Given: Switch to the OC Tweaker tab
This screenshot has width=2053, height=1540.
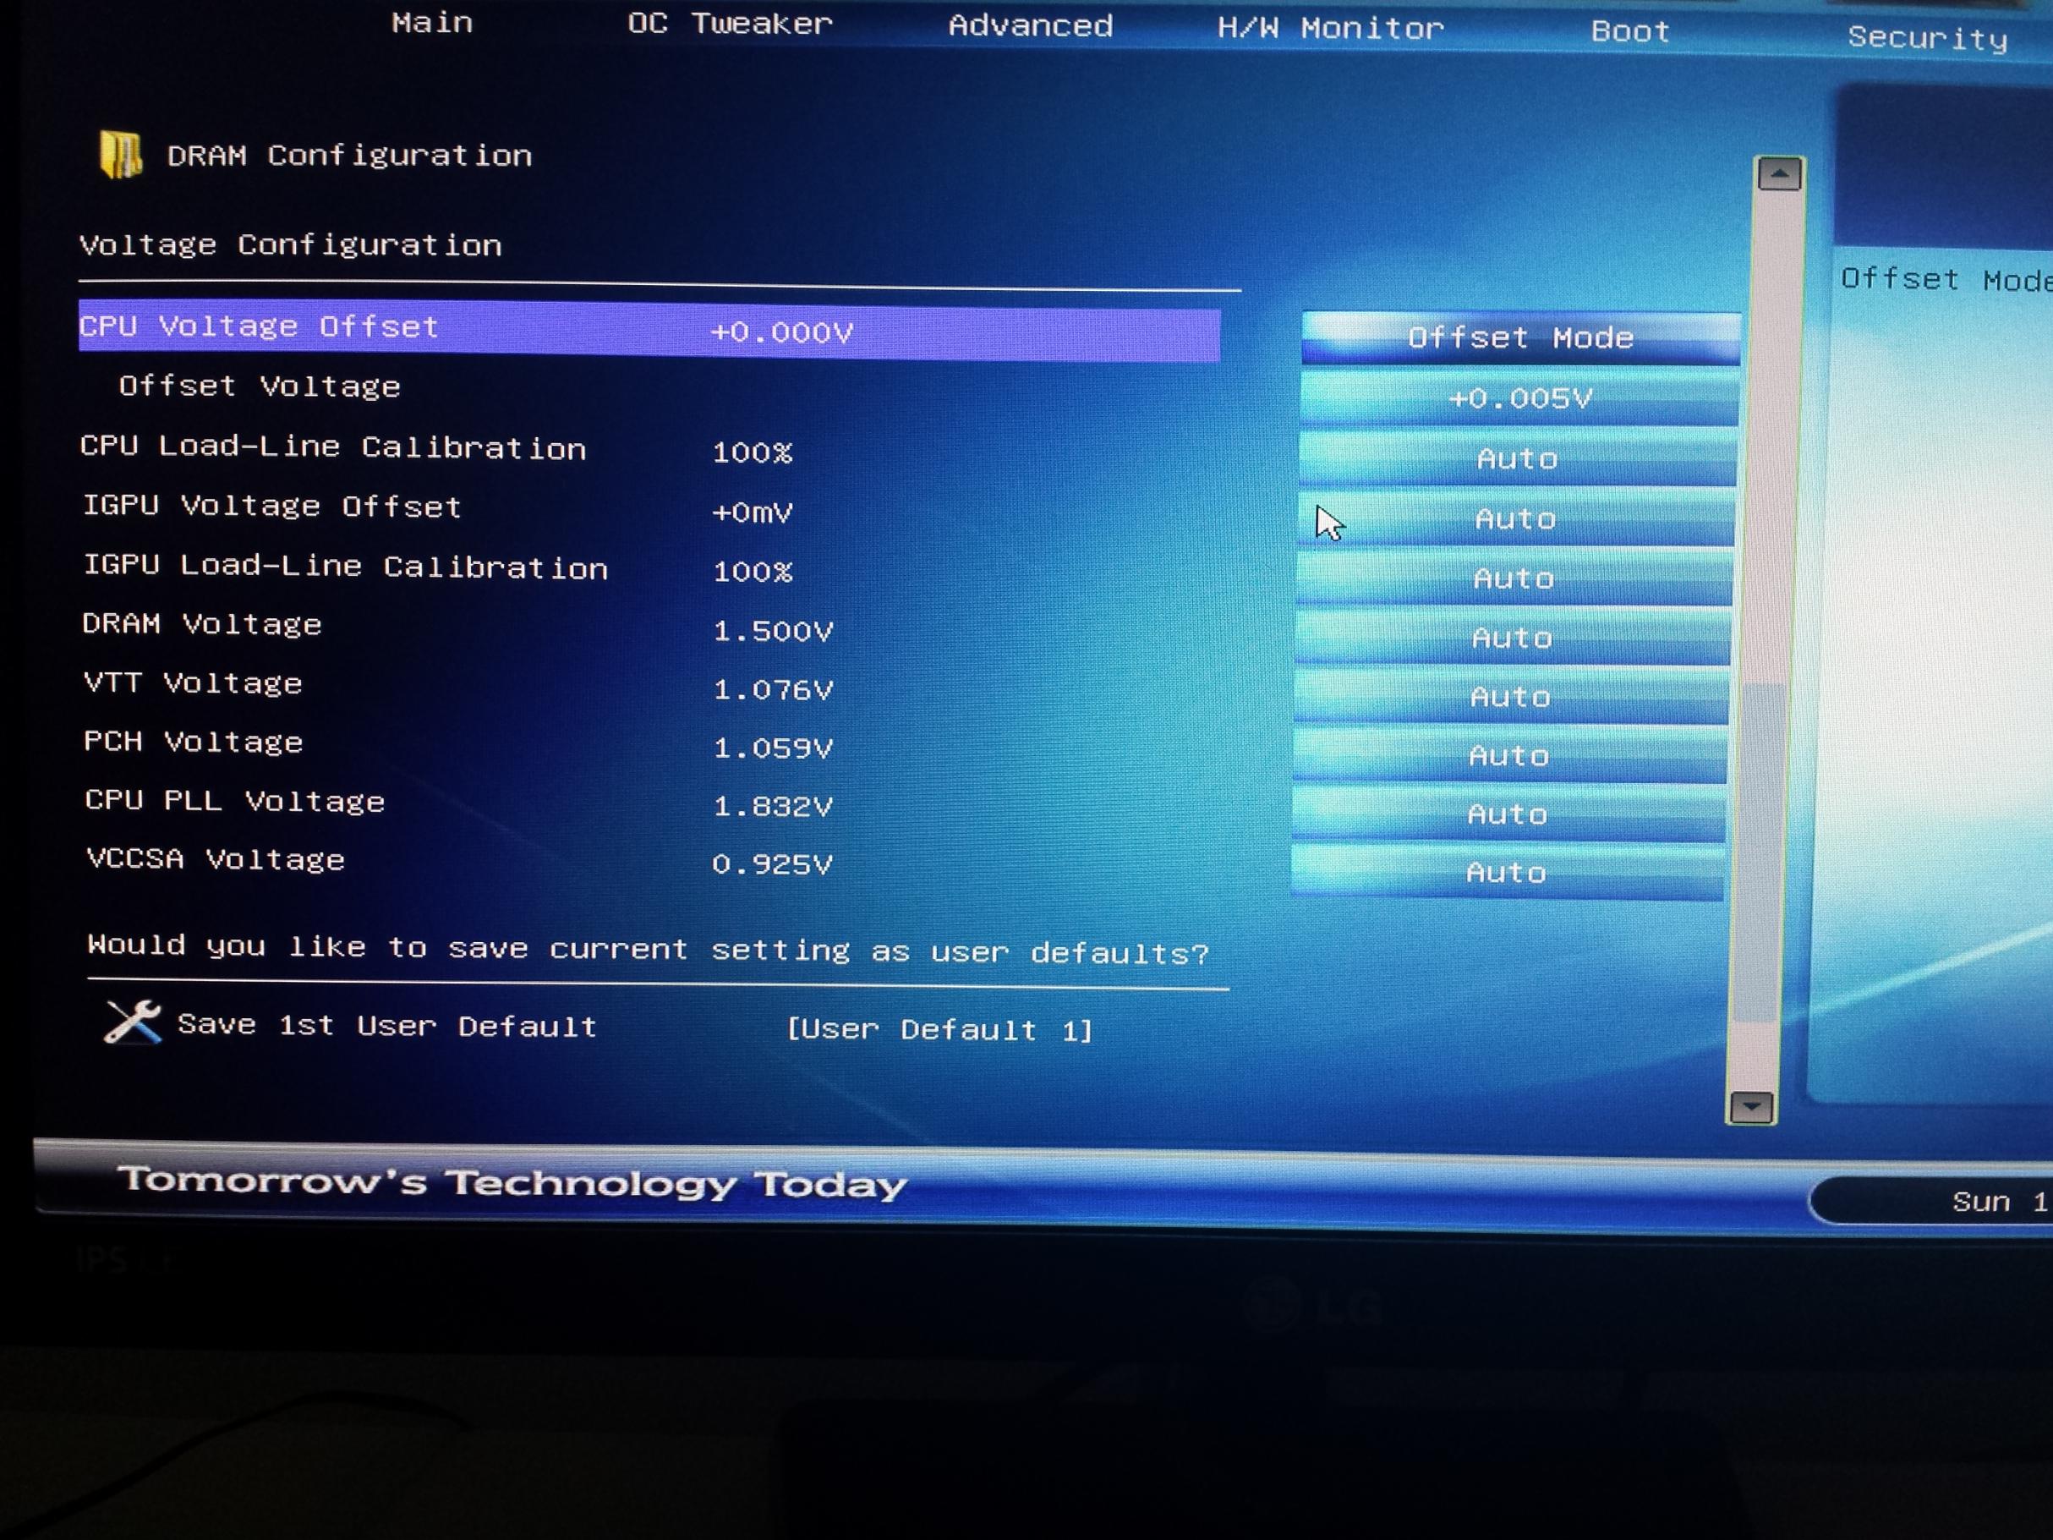Looking at the screenshot, I should pos(730,25).
